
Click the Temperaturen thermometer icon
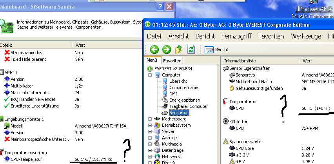(225, 102)
